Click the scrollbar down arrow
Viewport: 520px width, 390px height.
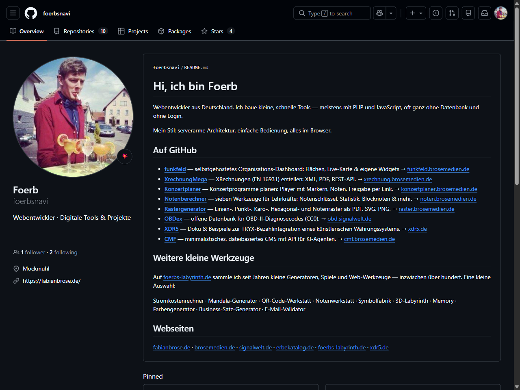pyautogui.click(x=517, y=386)
